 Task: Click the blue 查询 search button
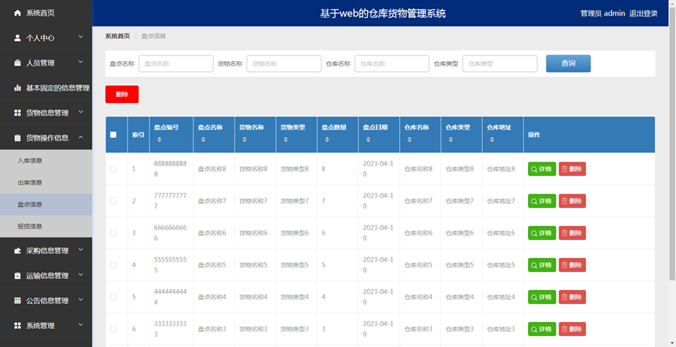(x=568, y=64)
